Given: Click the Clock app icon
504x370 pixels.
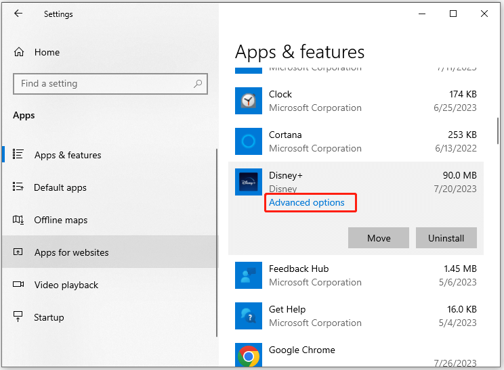Looking at the screenshot, I should pyautogui.click(x=248, y=101).
